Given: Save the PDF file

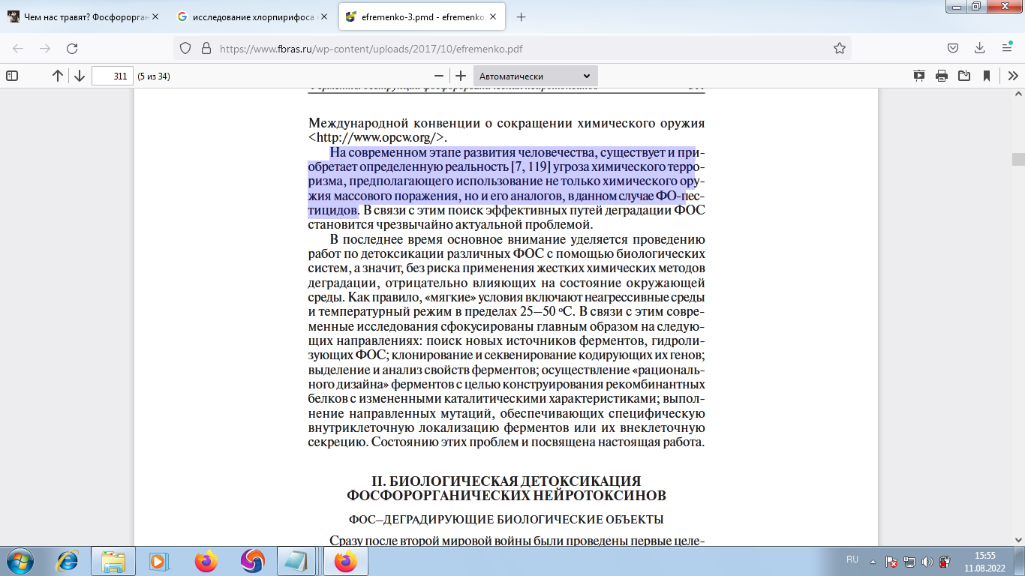Looking at the screenshot, I should coord(964,76).
